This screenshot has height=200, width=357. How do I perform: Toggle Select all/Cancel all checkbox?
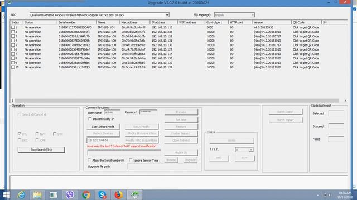tap(20, 114)
